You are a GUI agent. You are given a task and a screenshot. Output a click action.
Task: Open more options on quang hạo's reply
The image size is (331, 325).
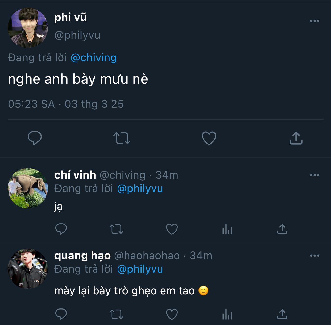(x=315, y=256)
